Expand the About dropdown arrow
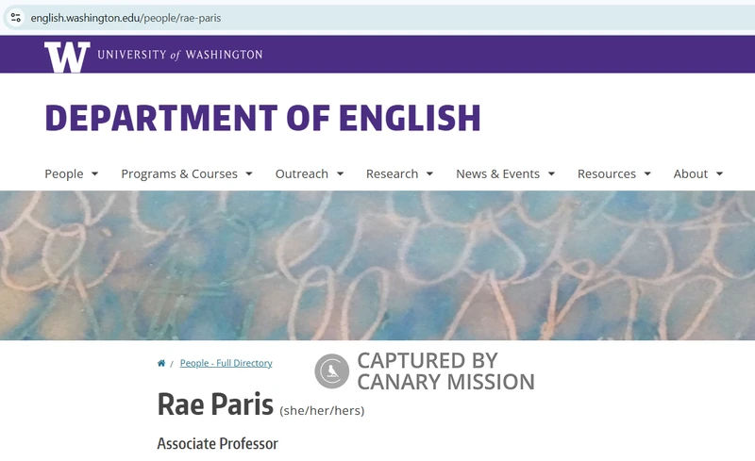Viewport: 755px width, 461px height. pyautogui.click(x=719, y=173)
